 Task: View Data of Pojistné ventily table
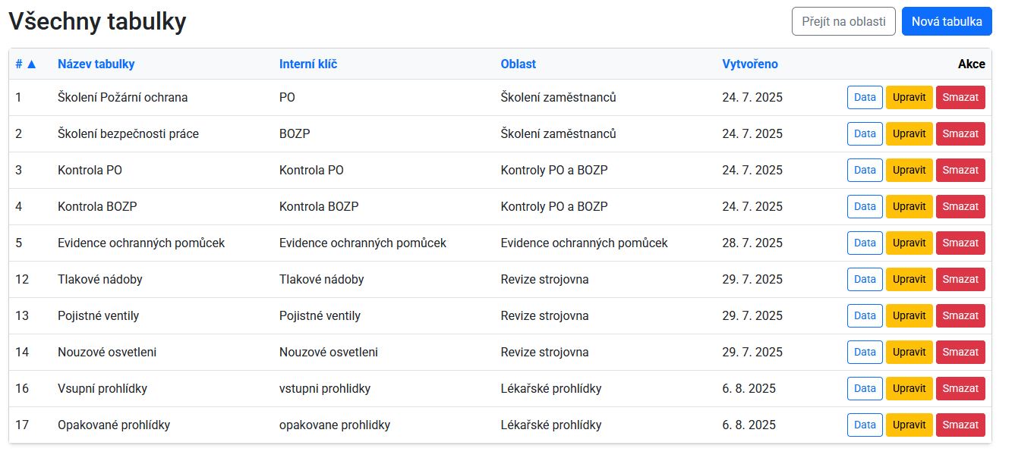(865, 315)
